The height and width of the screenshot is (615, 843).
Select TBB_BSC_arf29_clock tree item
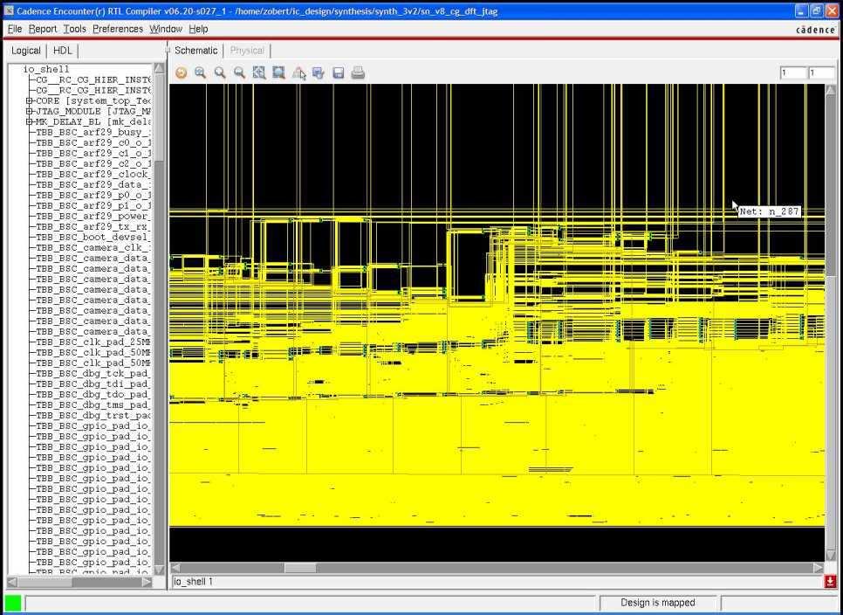[93, 175]
